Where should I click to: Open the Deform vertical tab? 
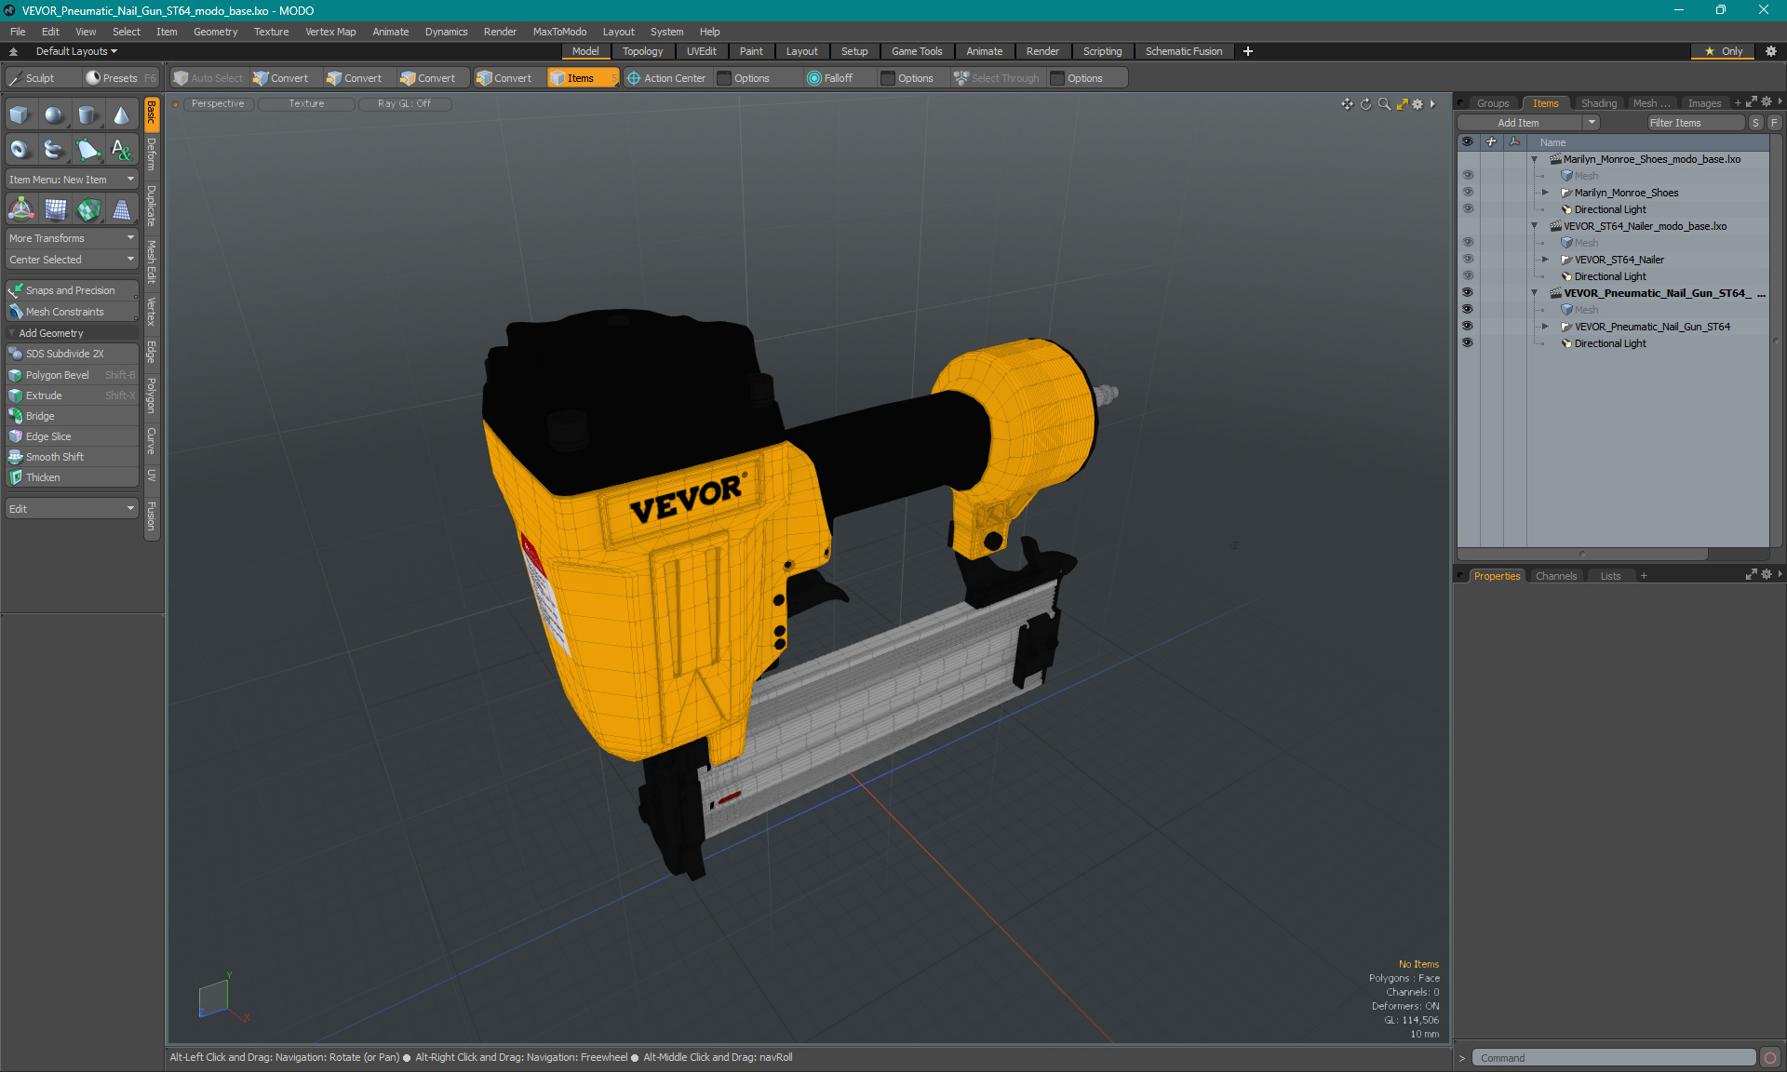[152, 154]
